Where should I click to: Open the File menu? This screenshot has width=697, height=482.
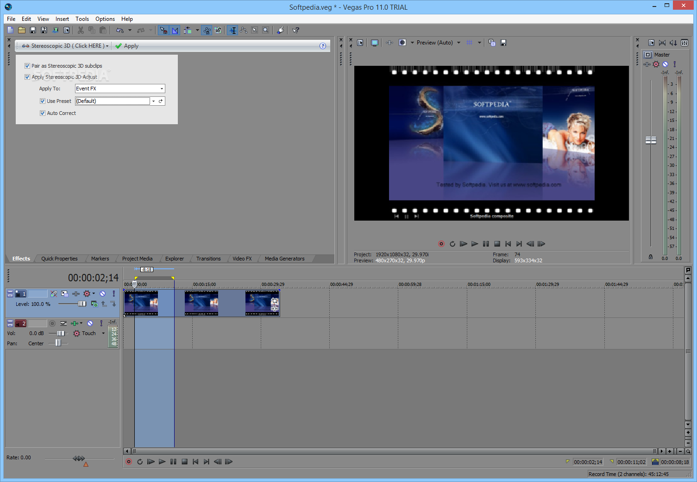tap(11, 19)
